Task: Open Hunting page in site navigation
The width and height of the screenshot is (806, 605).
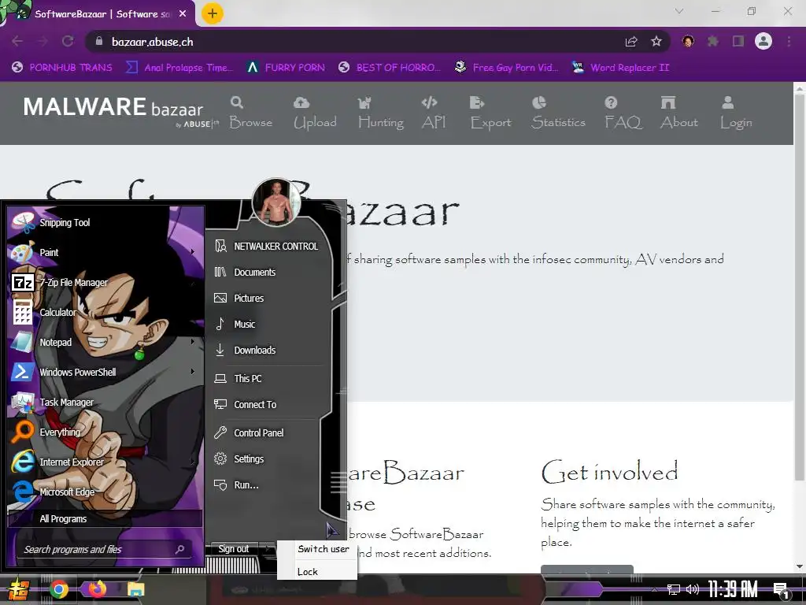Action: pos(381,113)
